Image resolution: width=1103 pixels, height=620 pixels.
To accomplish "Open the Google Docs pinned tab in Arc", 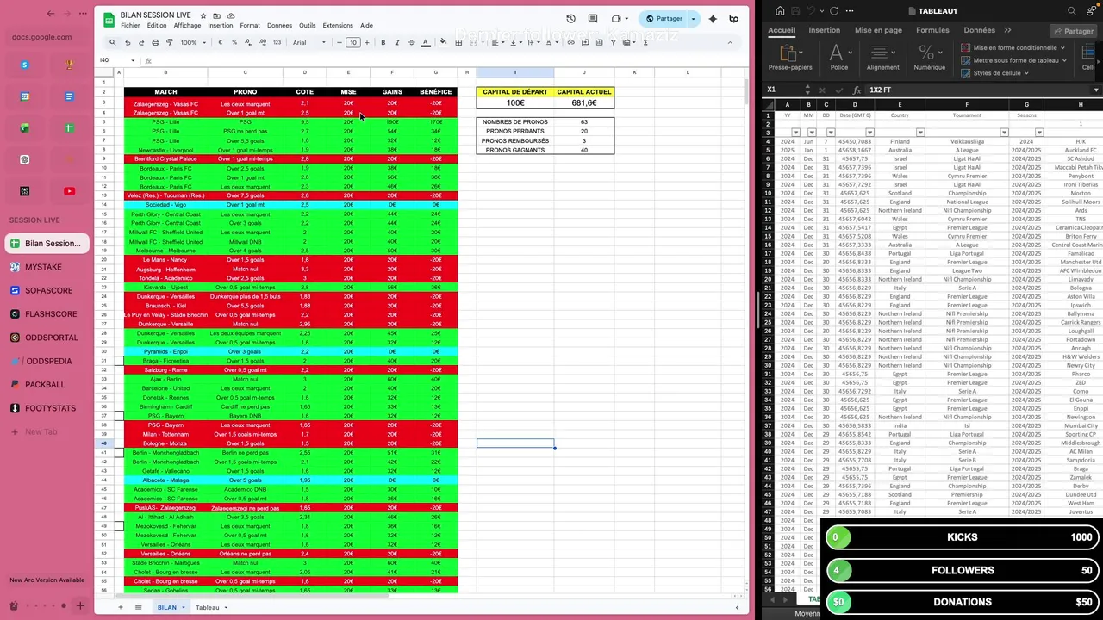I will coord(70,96).
